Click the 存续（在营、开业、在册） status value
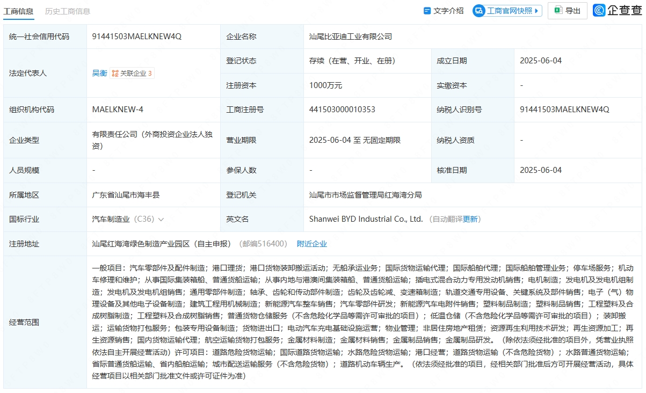Image resolution: width=646 pixels, height=393 pixels. tap(352, 61)
